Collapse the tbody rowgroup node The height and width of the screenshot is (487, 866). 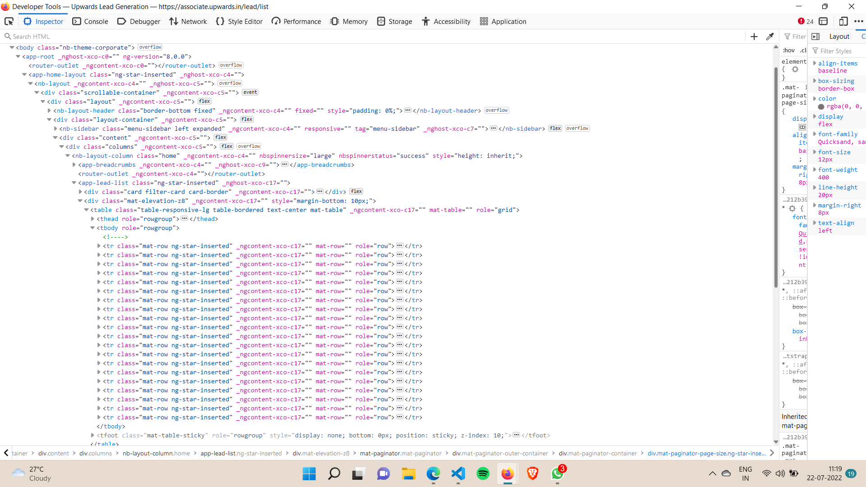pos(92,228)
